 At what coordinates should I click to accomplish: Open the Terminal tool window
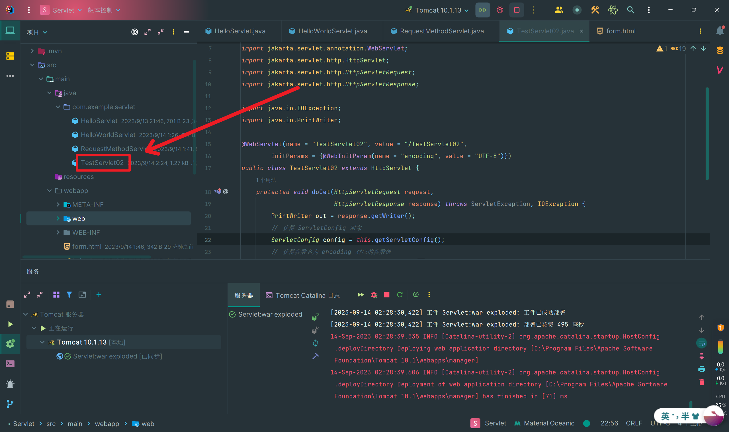coord(10,364)
